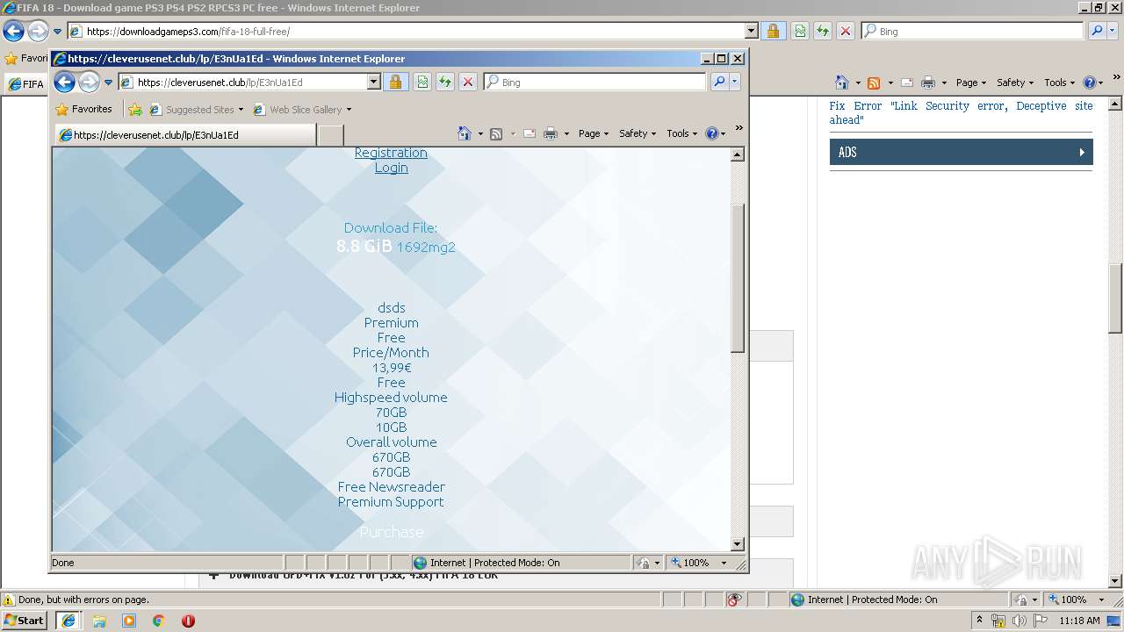Open Page menu in popup window
Image resolution: width=1124 pixels, height=632 pixels.
click(x=594, y=133)
